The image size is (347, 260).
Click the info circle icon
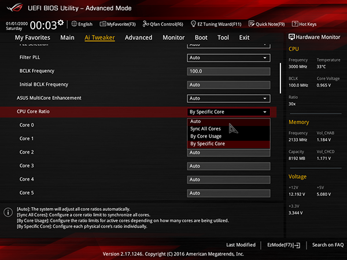(8, 212)
